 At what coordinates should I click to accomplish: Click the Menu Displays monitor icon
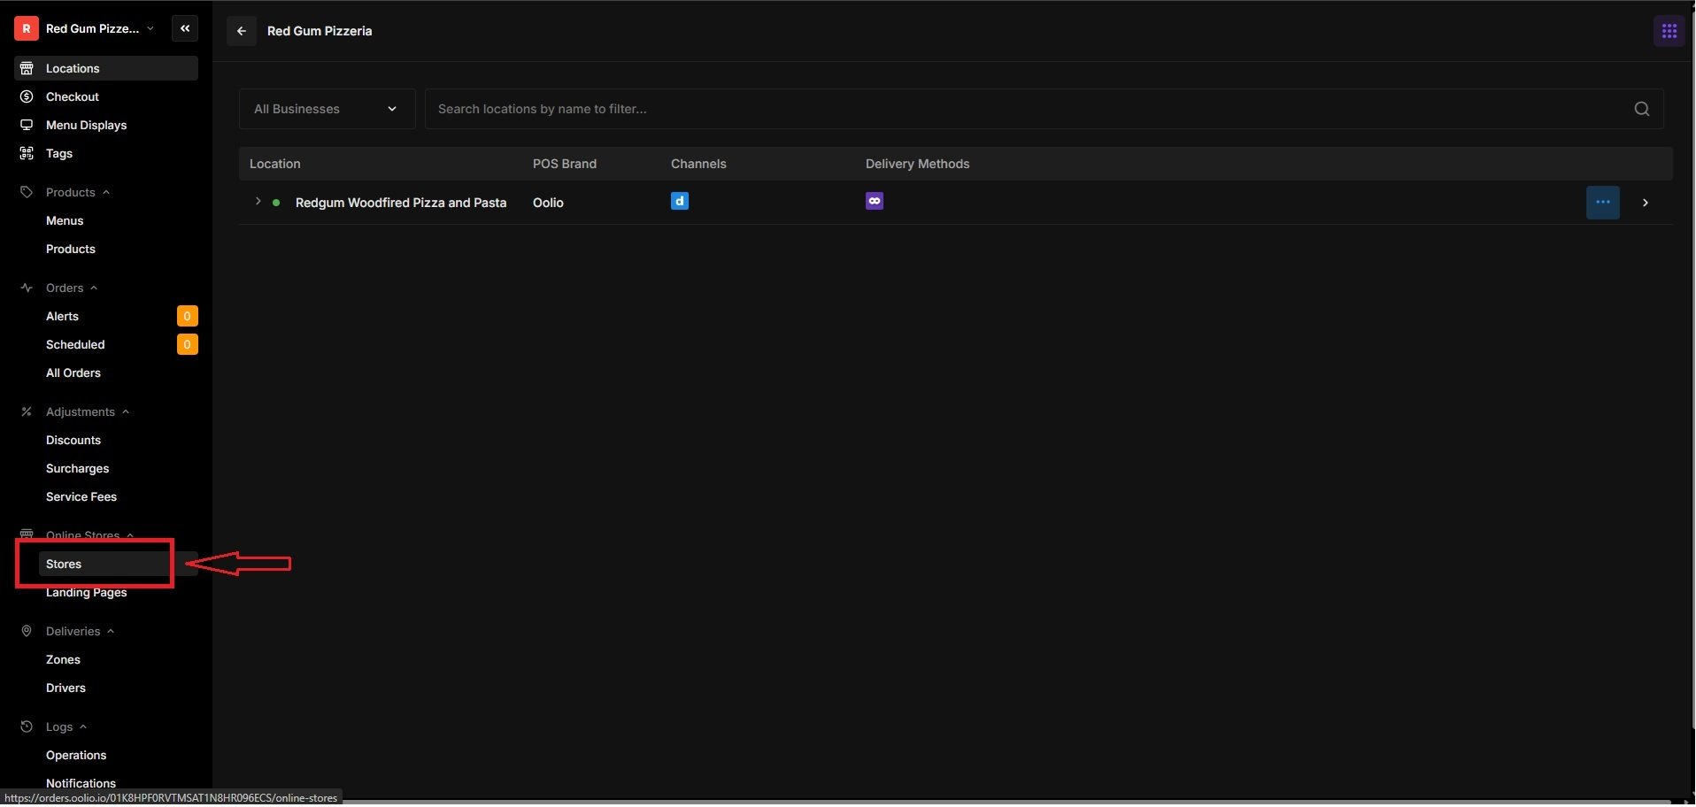coord(27,125)
